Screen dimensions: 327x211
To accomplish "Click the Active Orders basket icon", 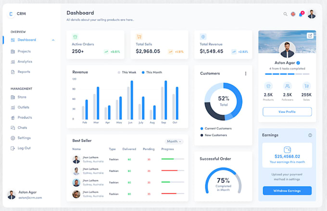I will pyautogui.click(x=75, y=37).
